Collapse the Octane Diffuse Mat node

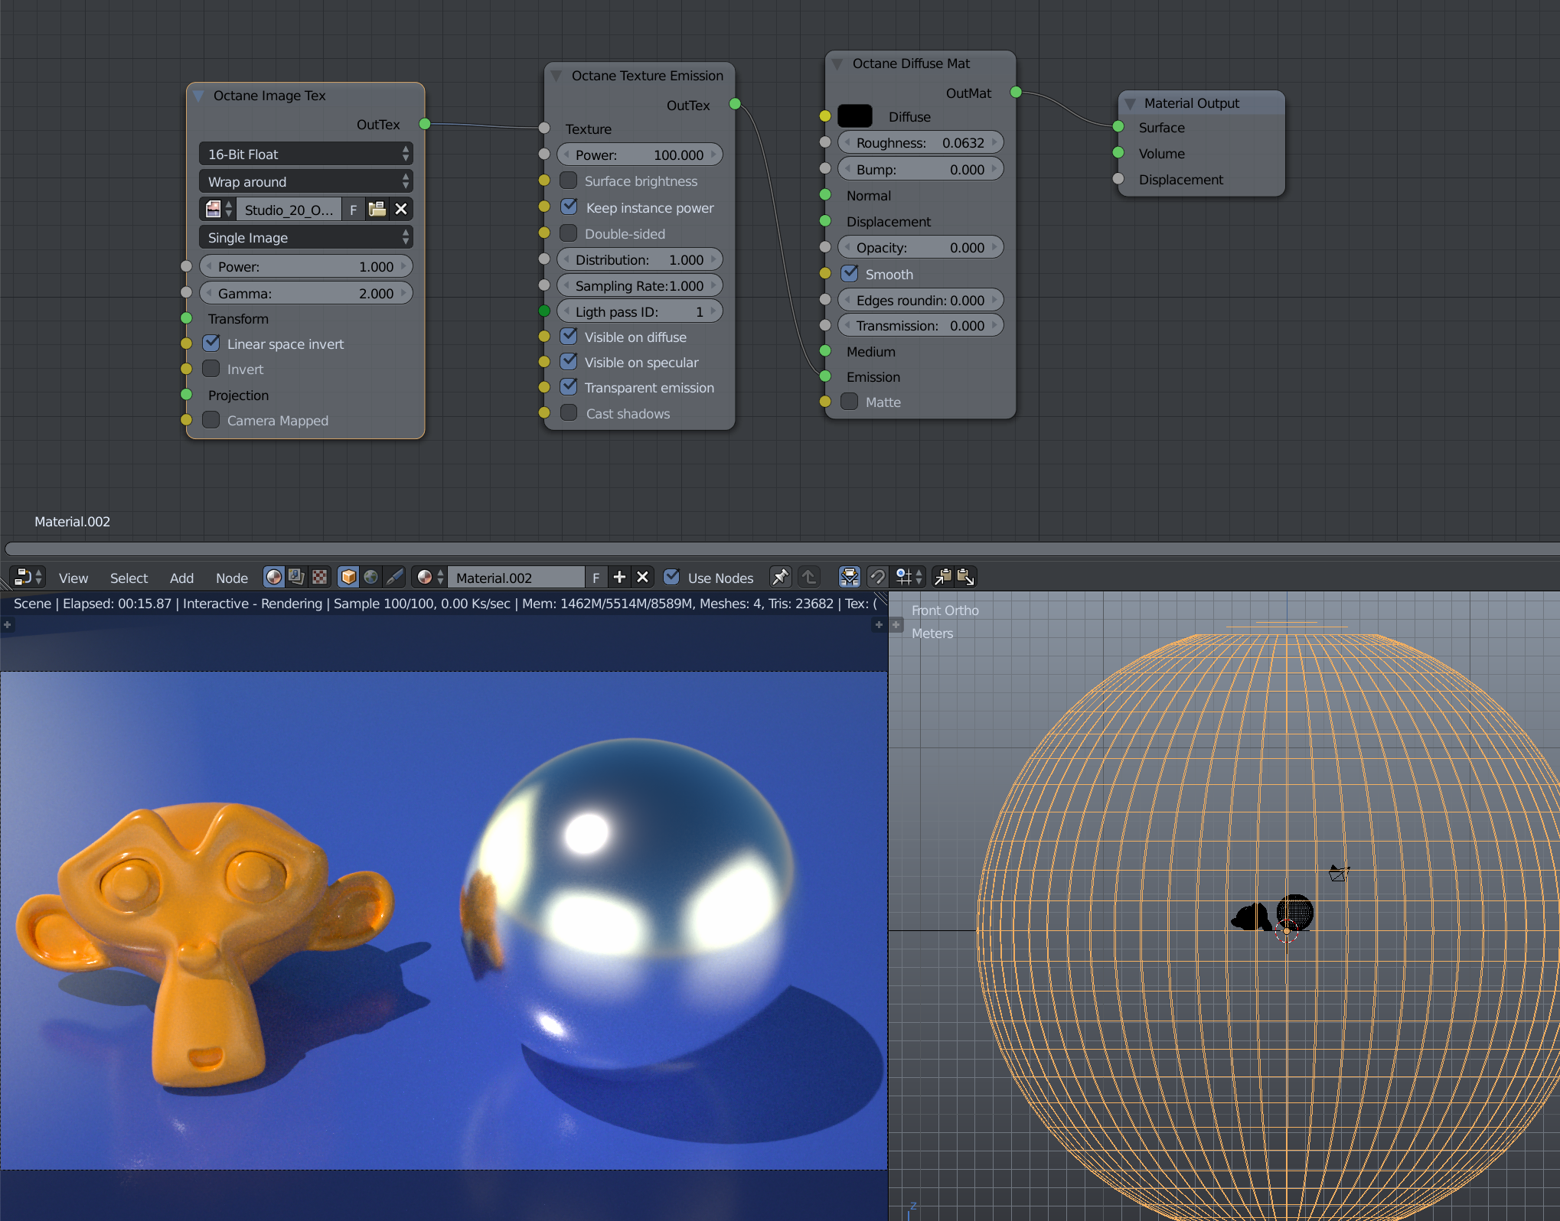tap(837, 63)
